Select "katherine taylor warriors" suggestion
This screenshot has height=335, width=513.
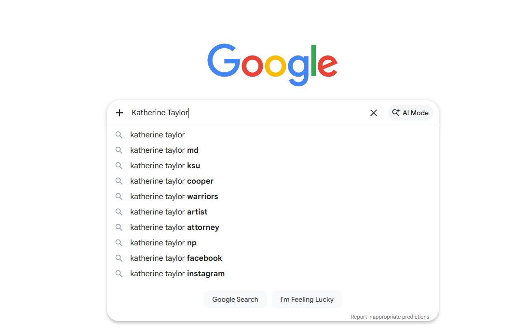click(x=174, y=197)
